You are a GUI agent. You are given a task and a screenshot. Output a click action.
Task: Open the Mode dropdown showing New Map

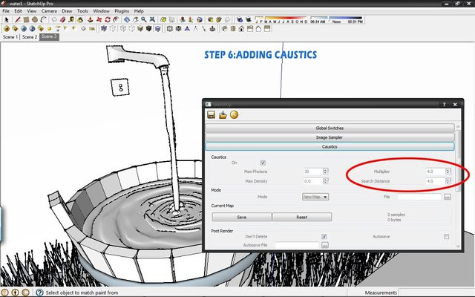(315, 197)
